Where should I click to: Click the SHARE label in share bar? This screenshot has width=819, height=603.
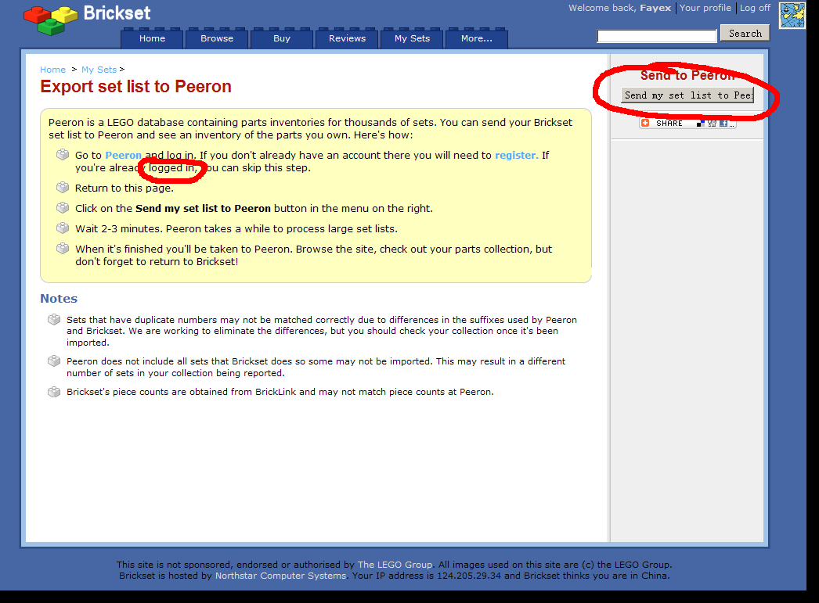(x=669, y=123)
